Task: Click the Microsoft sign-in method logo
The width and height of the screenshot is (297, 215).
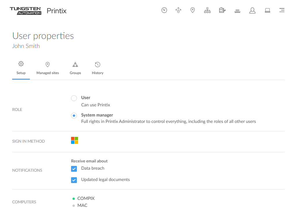Action: tap(75, 141)
